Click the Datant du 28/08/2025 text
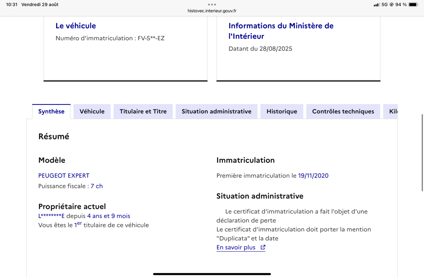The image size is (424, 278). pyautogui.click(x=260, y=49)
